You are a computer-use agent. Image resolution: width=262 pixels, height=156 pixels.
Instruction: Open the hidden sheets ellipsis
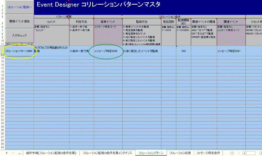(x=20, y=153)
